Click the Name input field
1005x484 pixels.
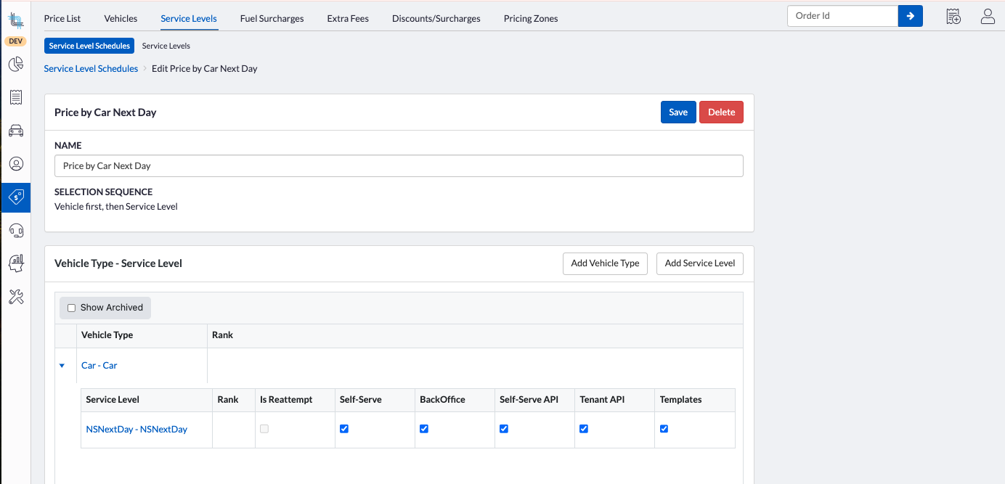point(399,165)
